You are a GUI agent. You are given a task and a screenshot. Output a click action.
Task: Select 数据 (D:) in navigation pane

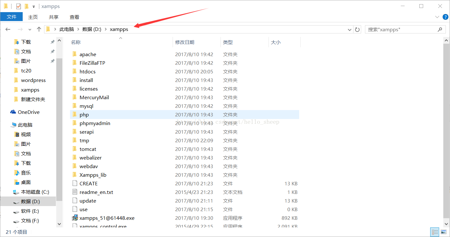30,201
